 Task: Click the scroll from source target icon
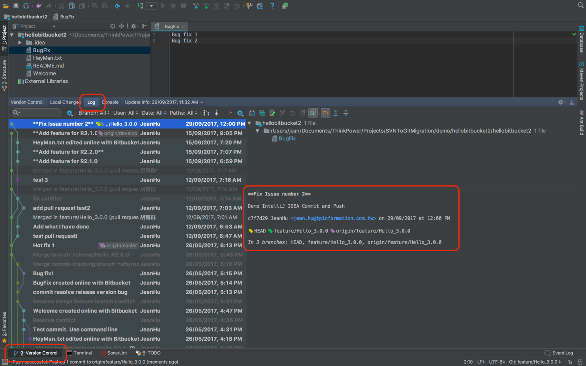point(113,26)
